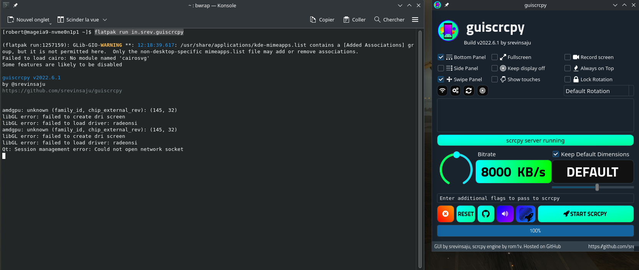639x270 pixels.
Task: Minimize the guiscrcpy window
Action: pos(615,5)
